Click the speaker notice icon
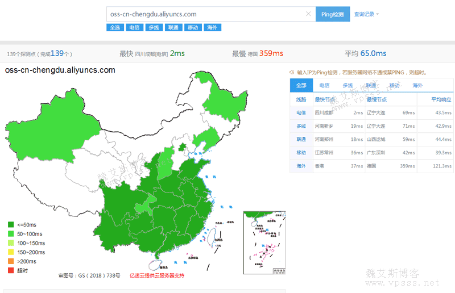Image resolution: width=455 pixels, height=293 pixels. (292, 73)
